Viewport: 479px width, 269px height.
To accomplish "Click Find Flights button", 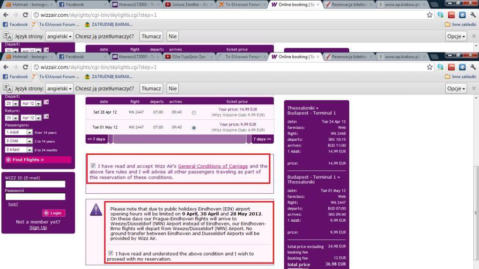I will click(38, 160).
